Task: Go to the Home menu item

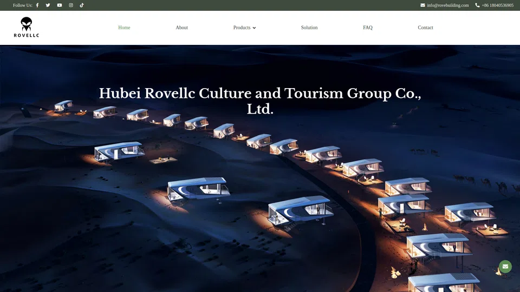Action: point(124,28)
